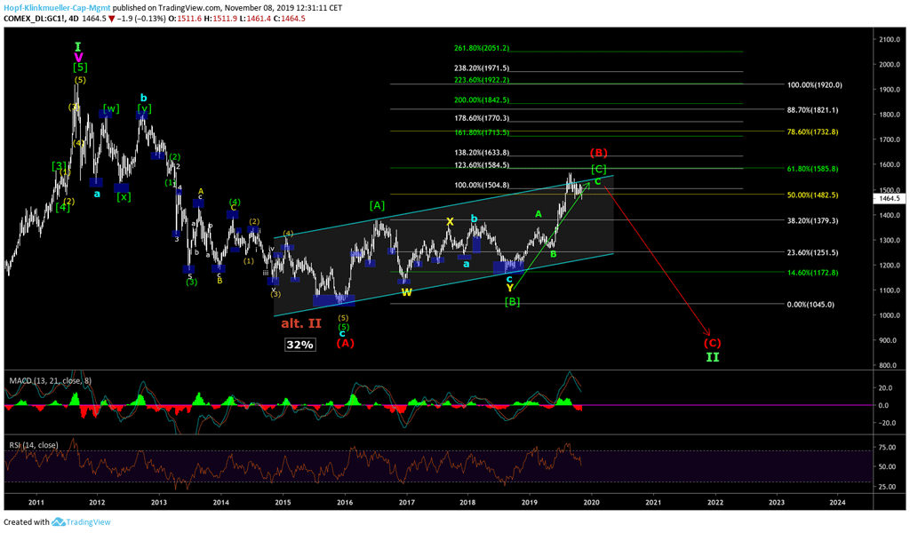
Task: Click the magenta V wave label at top
Action: tap(78, 58)
